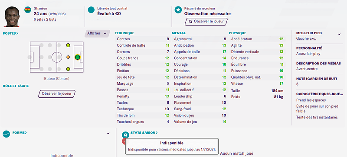Click the Stats Saison football icon
This screenshot has width=347, height=157.
pos(125,135)
